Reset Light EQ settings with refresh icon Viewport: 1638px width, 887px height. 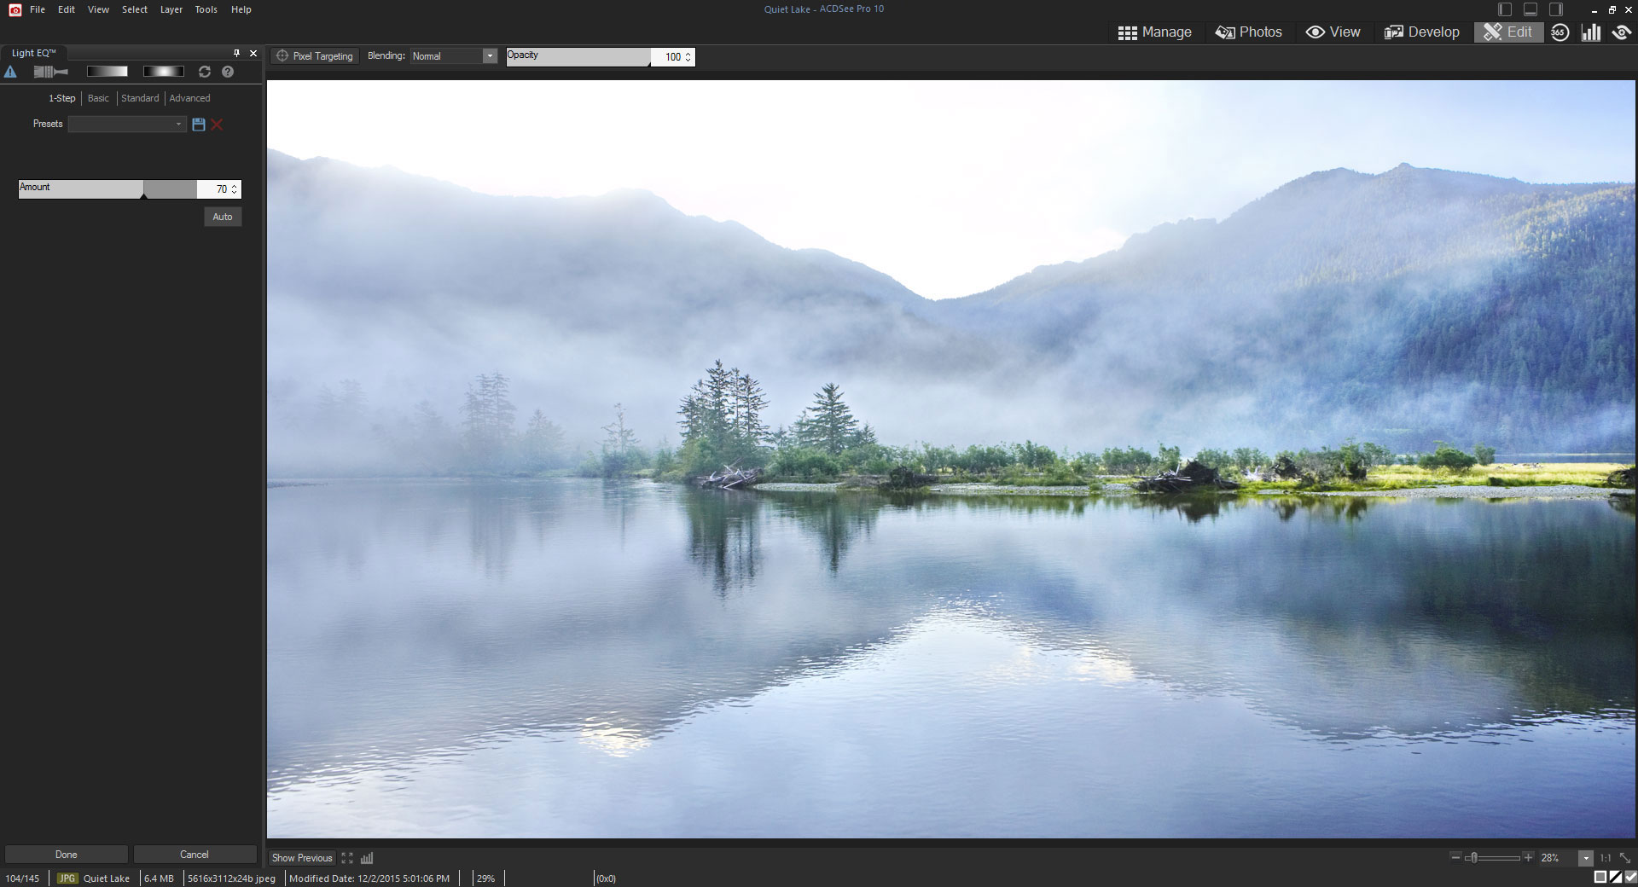point(205,72)
